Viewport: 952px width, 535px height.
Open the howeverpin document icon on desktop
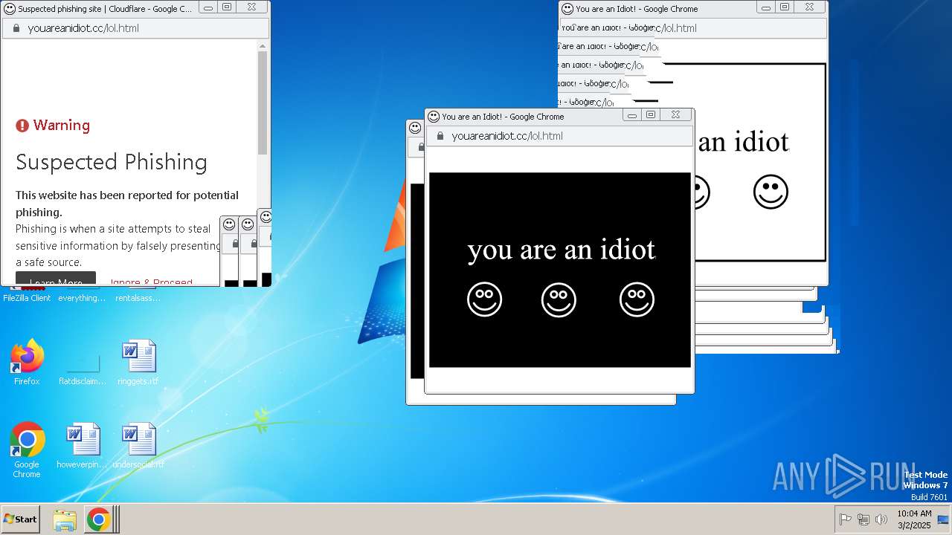83,440
